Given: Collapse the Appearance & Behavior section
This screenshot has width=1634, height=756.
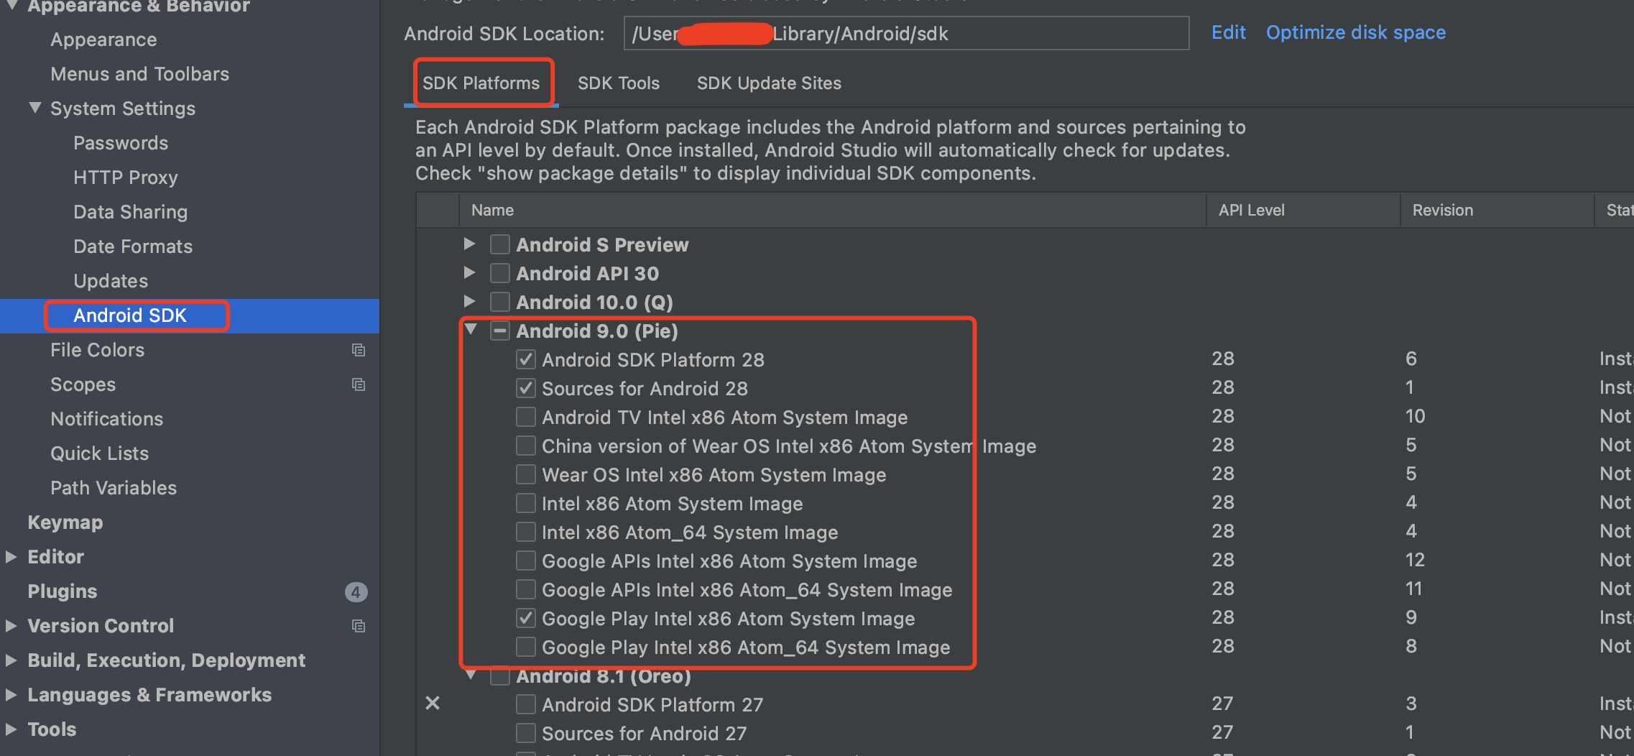Looking at the screenshot, I should click(11, 6).
